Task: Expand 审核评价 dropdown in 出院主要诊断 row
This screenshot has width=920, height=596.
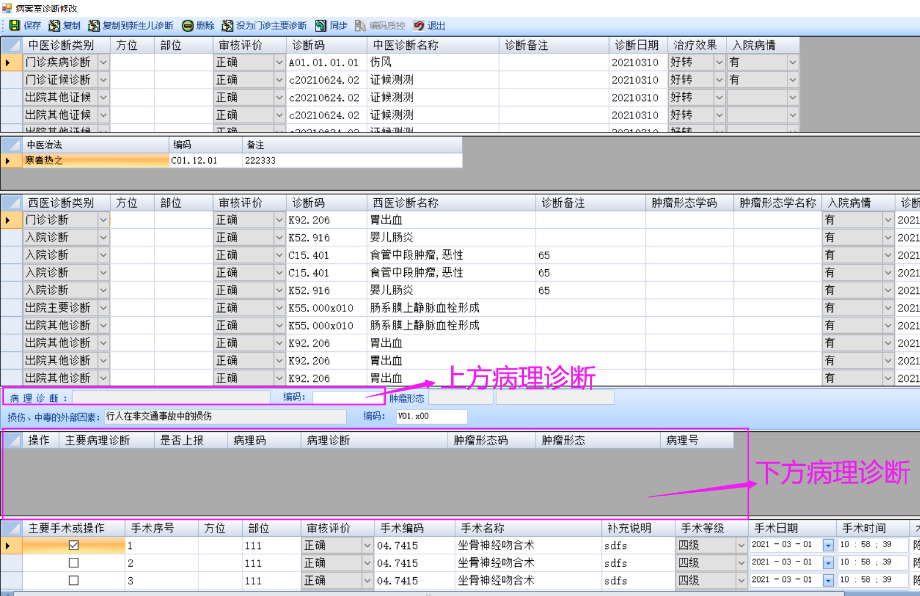Action: (279, 308)
